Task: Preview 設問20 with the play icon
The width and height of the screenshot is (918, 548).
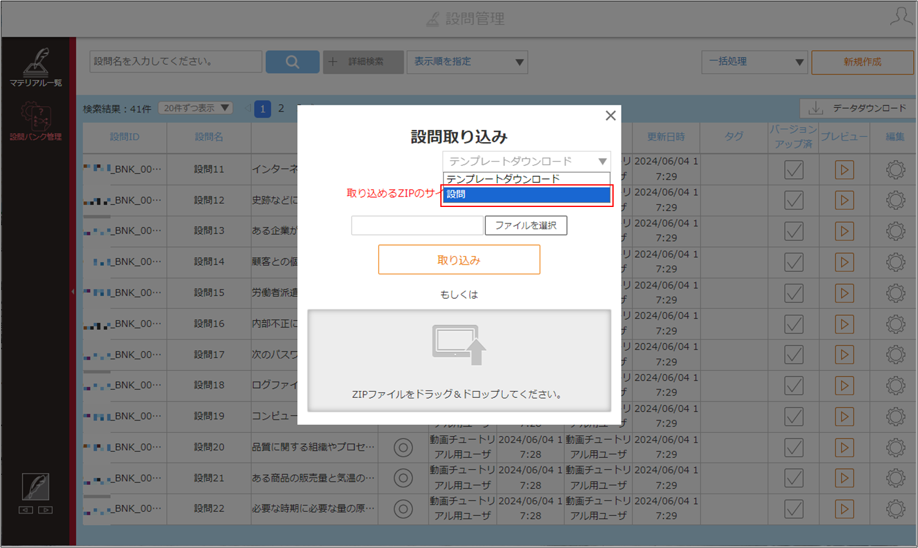Action: coord(845,448)
